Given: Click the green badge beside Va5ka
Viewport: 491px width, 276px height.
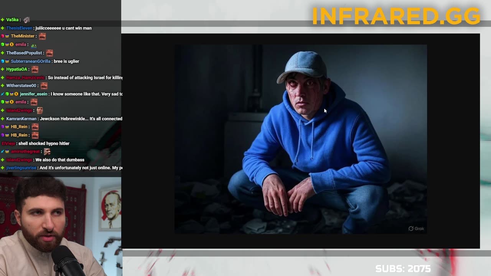Looking at the screenshot, I should coord(3,20).
